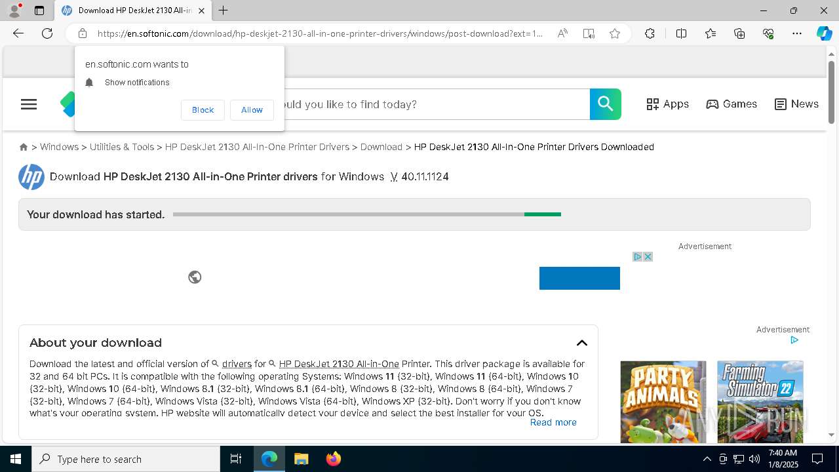Image resolution: width=839 pixels, height=472 pixels.
Task: Open Microsoft Edge taskbar icon
Action: point(269,459)
